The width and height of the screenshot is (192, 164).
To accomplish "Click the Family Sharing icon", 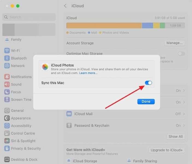I will coord(129,161).
